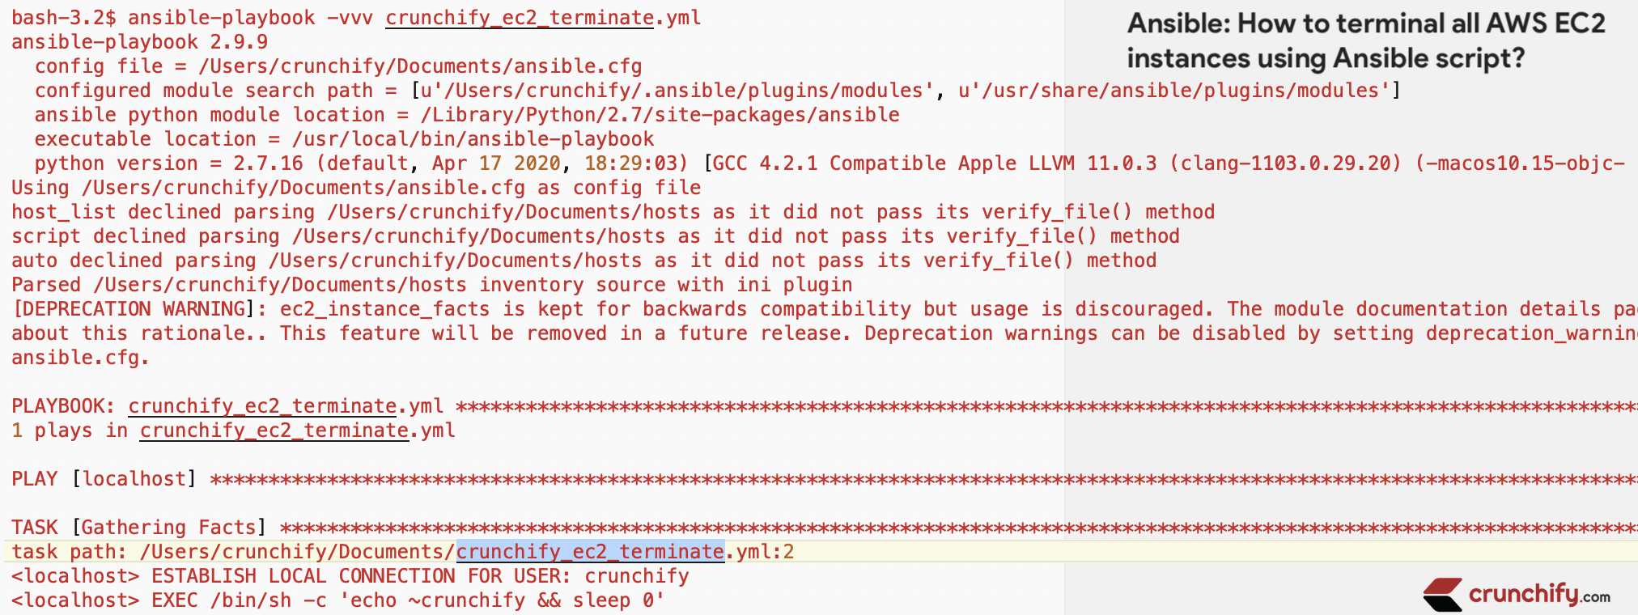Click the "python version = 2.7.16" text
Screen dimensions: 1638x615
point(168,163)
